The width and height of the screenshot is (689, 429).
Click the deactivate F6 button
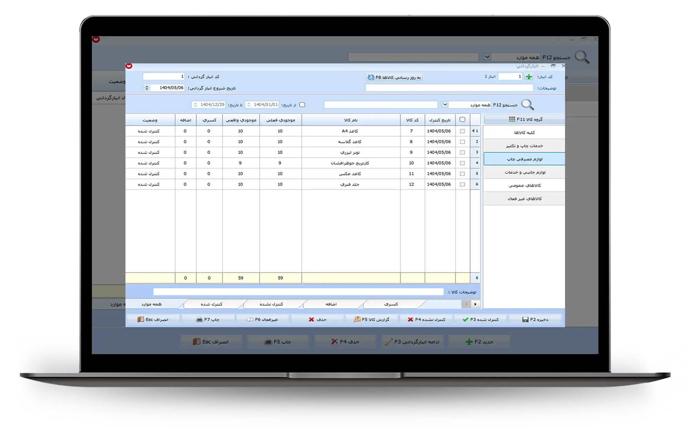[x=263, y=320]
